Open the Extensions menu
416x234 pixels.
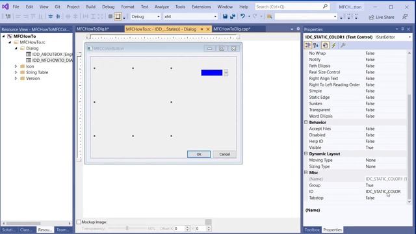(x=201, y=6)
